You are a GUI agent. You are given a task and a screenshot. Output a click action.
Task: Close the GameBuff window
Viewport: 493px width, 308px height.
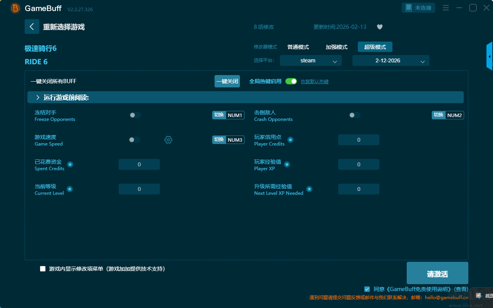(x=486, y=8)
